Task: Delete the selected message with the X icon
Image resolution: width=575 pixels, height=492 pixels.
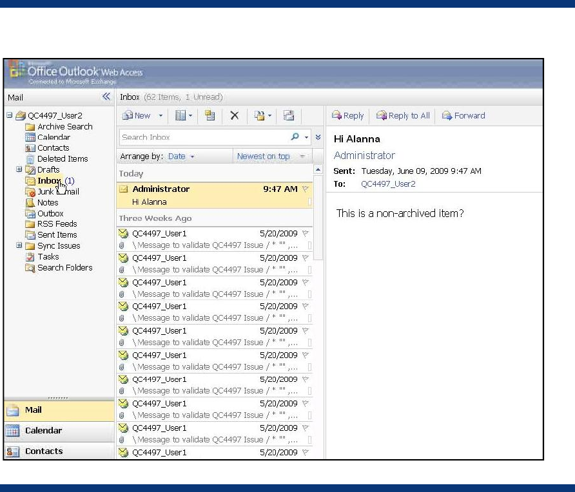Action: point(235,116)
